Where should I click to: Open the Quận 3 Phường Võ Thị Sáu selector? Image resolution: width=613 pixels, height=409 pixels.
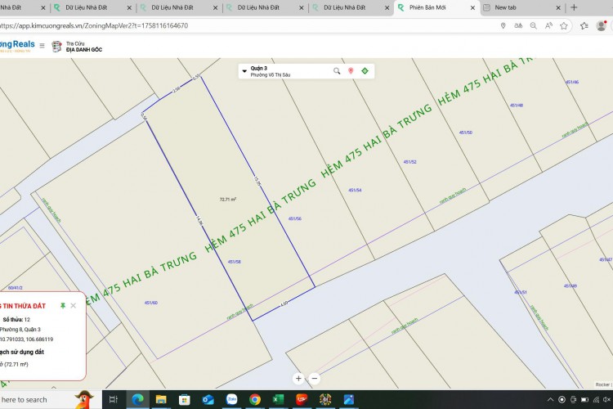point(274,71)
